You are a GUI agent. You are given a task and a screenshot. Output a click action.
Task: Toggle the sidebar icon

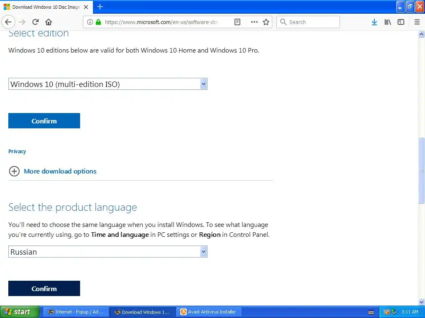[x=401, y=22]
